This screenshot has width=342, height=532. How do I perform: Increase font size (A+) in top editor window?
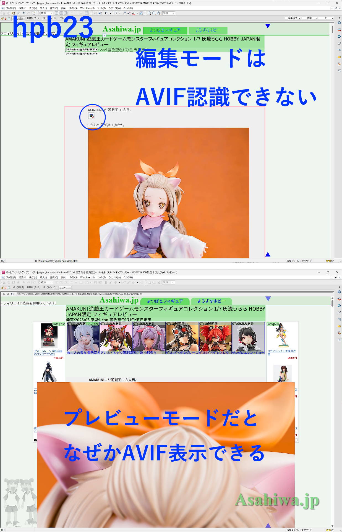click(124, 13)
